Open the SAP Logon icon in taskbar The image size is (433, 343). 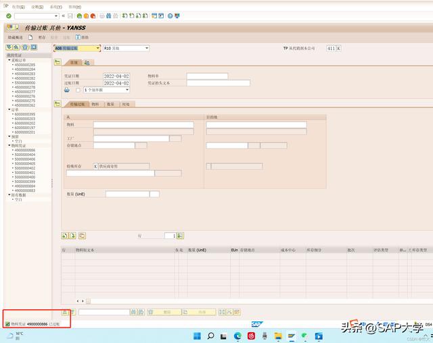292,336
